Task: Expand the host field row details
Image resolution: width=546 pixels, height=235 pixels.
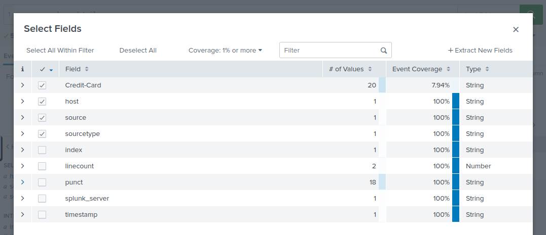Action: [22, 102]
